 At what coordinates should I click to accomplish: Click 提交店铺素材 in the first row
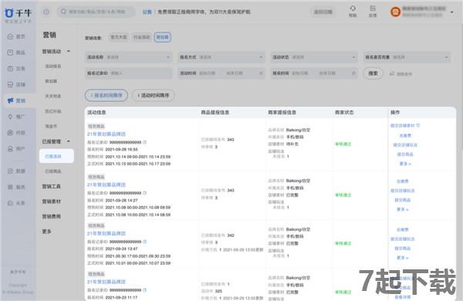[x=403, y=126]
